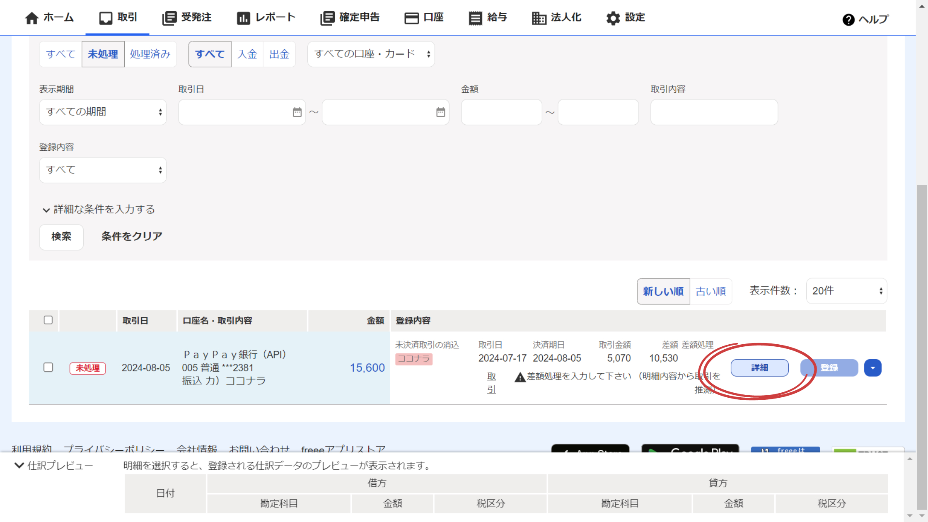The width and height of the screenshot is (928, 522).
Task: Open calendar picker for start 取引日
Action: coord(297,112)
